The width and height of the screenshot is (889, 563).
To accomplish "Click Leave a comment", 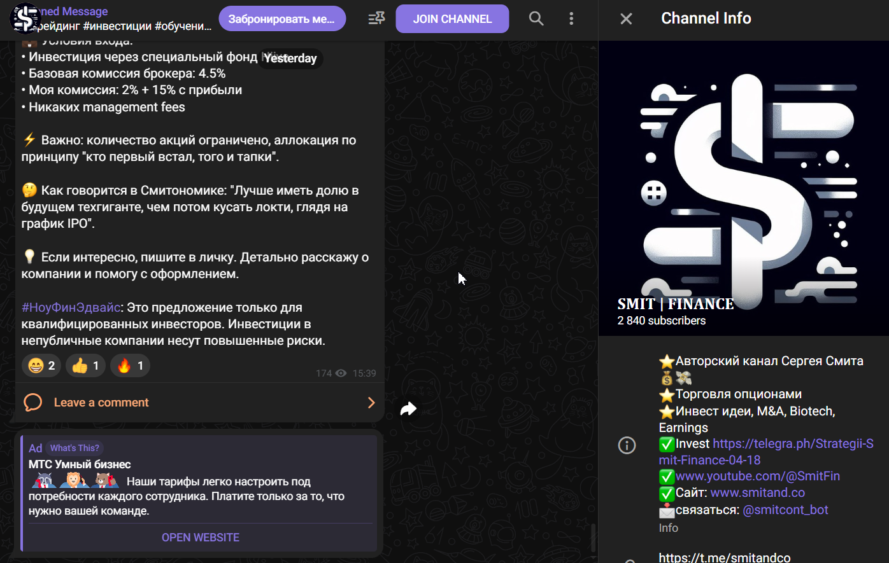I will click(101, 403).
